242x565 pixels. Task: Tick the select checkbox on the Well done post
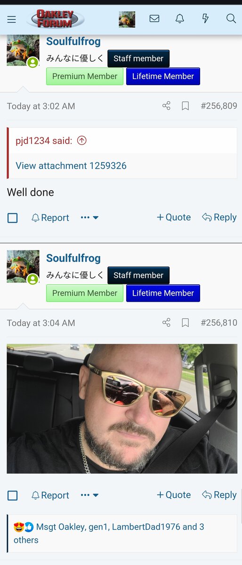click(x=13, y=218)
